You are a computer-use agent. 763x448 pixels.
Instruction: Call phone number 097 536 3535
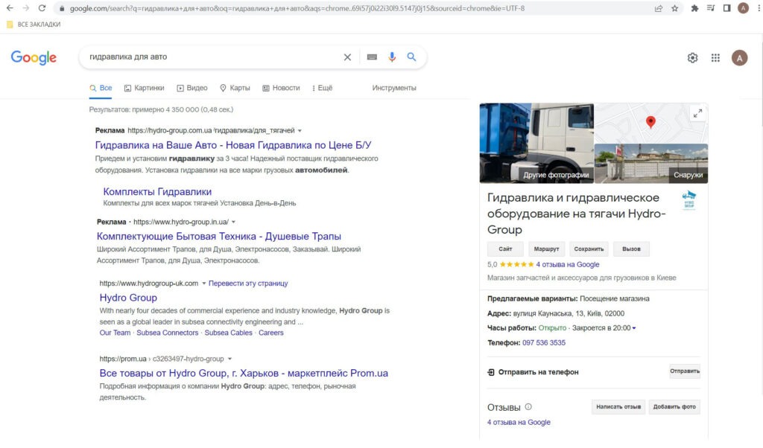coord(543,343)
